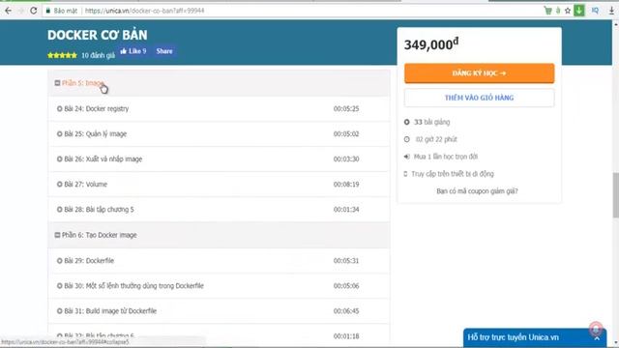Share the course via Facebook Share button
619x348 pixels.
click(164, 51)
